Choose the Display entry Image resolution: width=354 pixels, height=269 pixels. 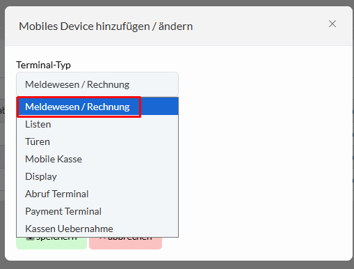click(x=97, y=176)
